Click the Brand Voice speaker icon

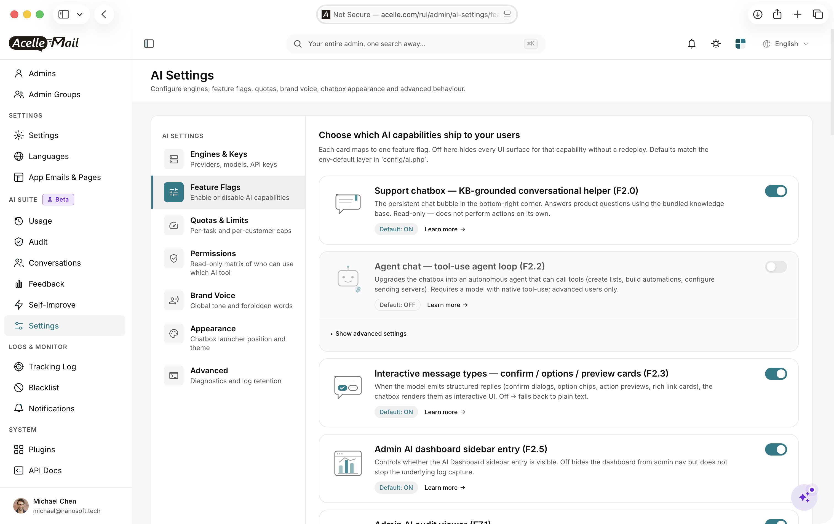point(174,300)
